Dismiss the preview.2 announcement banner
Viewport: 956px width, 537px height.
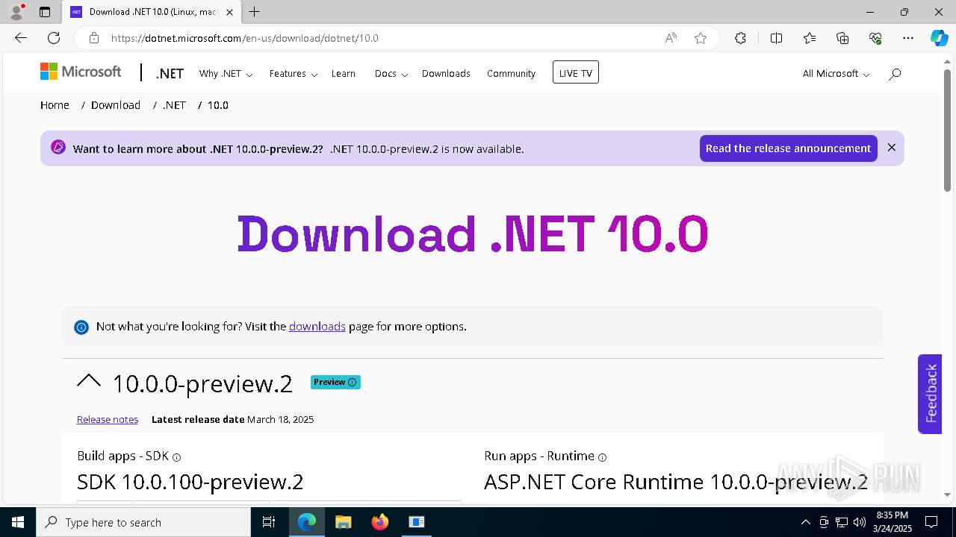[891, 148]
